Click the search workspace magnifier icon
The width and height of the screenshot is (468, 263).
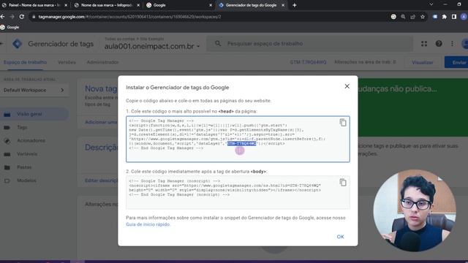click(x=218, y=44)
